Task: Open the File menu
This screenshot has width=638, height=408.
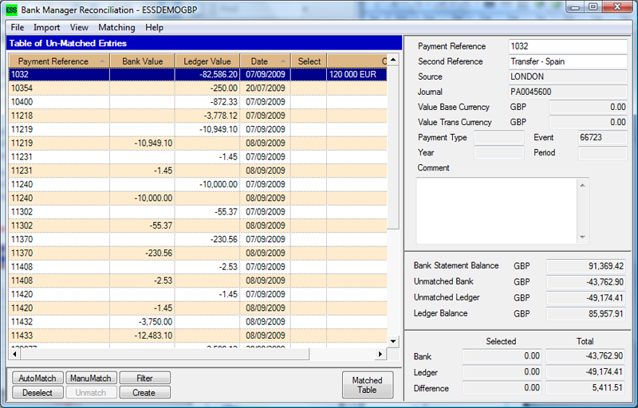Action: (18, 27)
